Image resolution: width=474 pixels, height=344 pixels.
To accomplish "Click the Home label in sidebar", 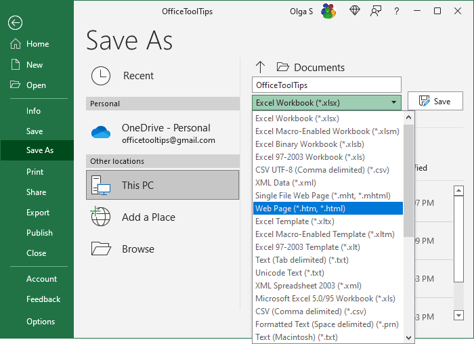I will pos(37,44).
